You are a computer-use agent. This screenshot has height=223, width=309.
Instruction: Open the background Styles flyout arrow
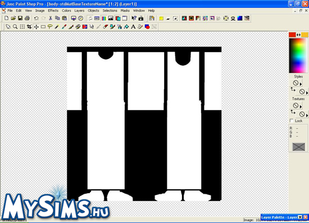coord(307,93)
